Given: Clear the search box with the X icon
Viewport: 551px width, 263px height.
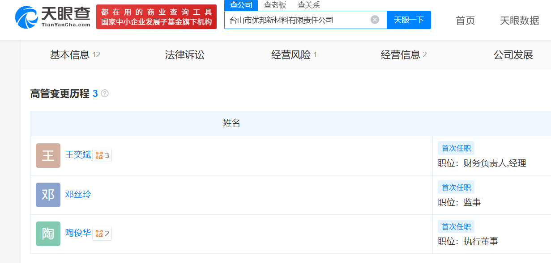Looking at the screenshot, I should point(375,20).
